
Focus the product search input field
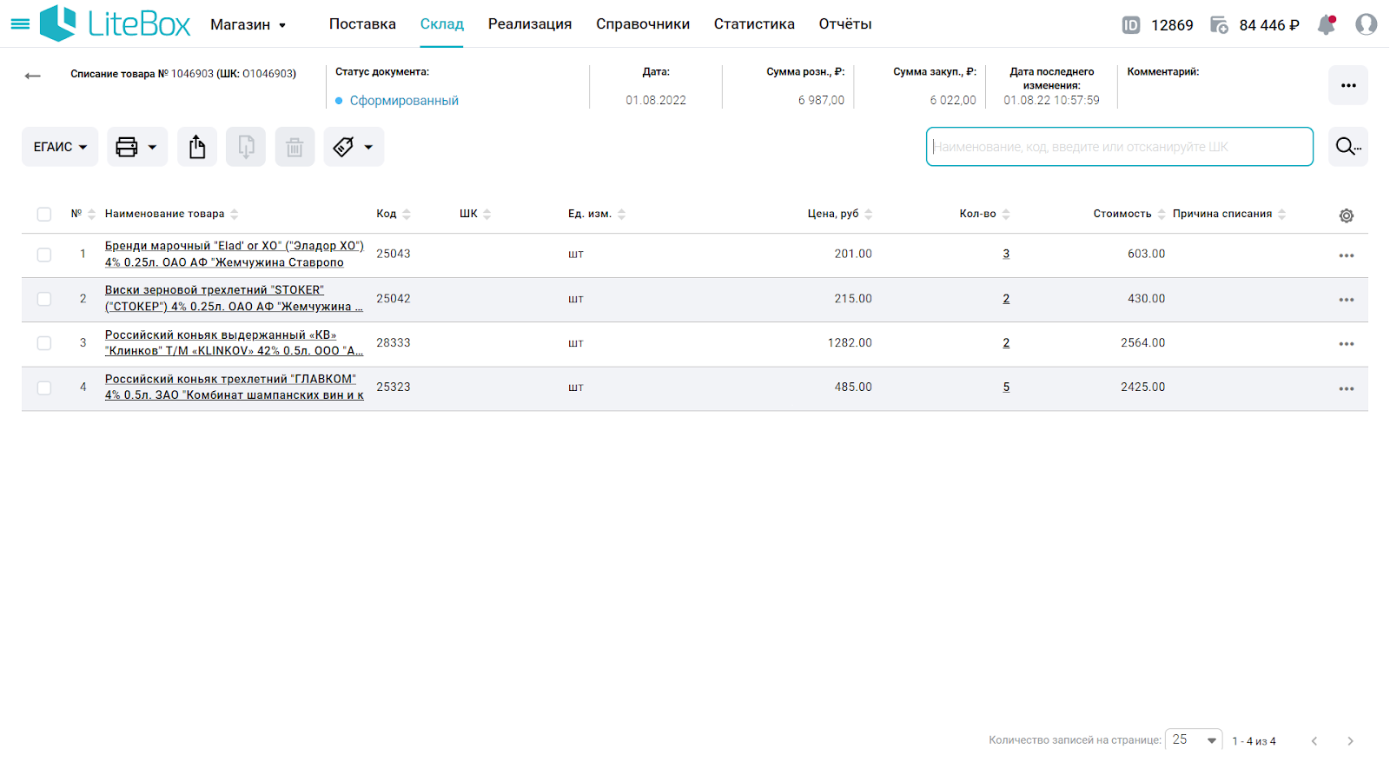(1120, 147)
